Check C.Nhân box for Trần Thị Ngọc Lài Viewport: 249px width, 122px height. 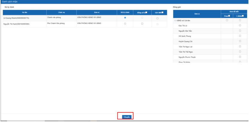click(240, 46)
